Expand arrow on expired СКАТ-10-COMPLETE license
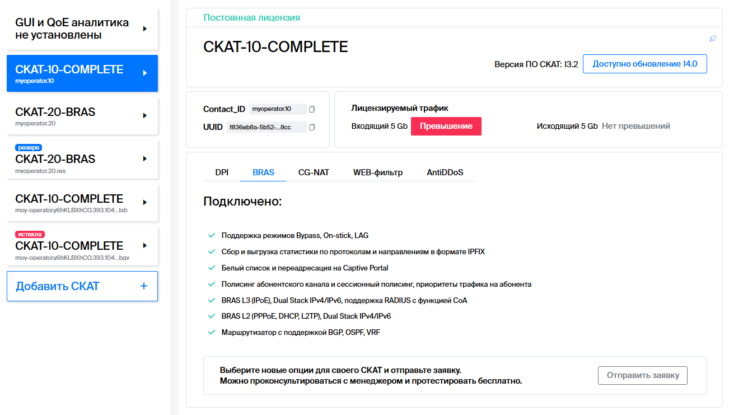Image resolution: width=729 pixels, height=415 pixels. (x=145, y=245)
